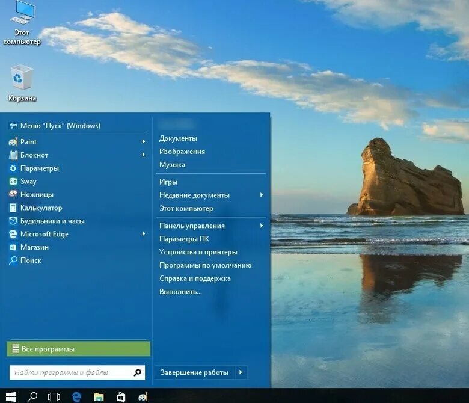Expand the Блокнот jump list arrow
The image size is (469, 403).
pyautogui.click(x=144, y=155)
